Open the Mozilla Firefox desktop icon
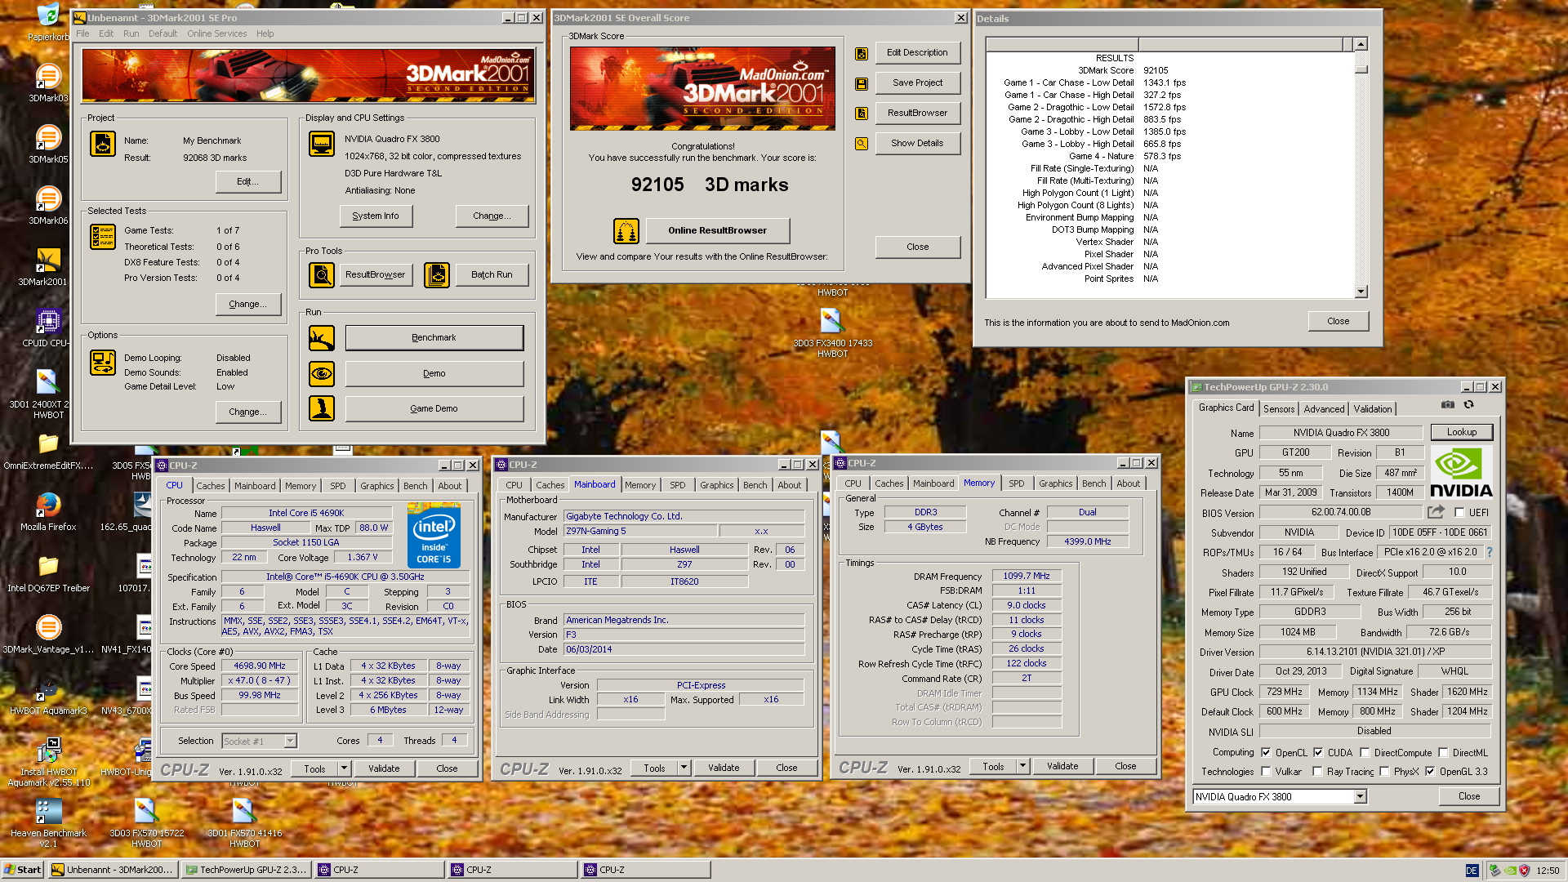Viewport: 1568px width, 882px height. 48,511
